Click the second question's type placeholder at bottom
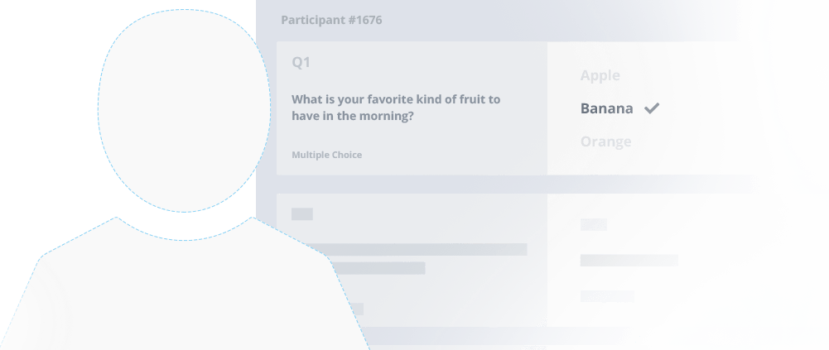 (358, 309)
